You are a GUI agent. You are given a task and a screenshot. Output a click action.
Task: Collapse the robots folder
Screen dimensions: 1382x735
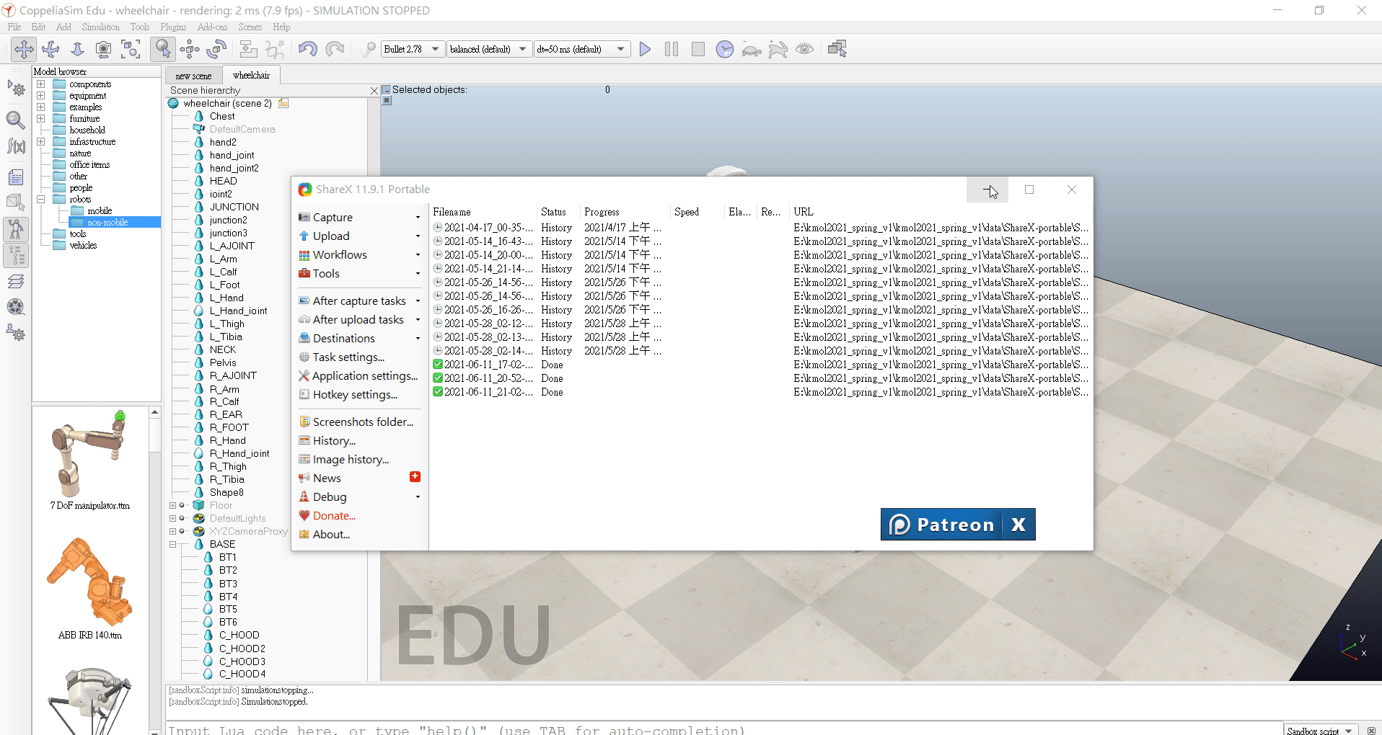coord(41,200)
